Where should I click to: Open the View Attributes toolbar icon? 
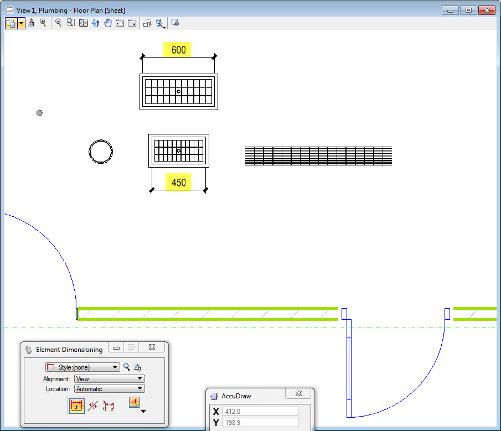click(11, 23)
